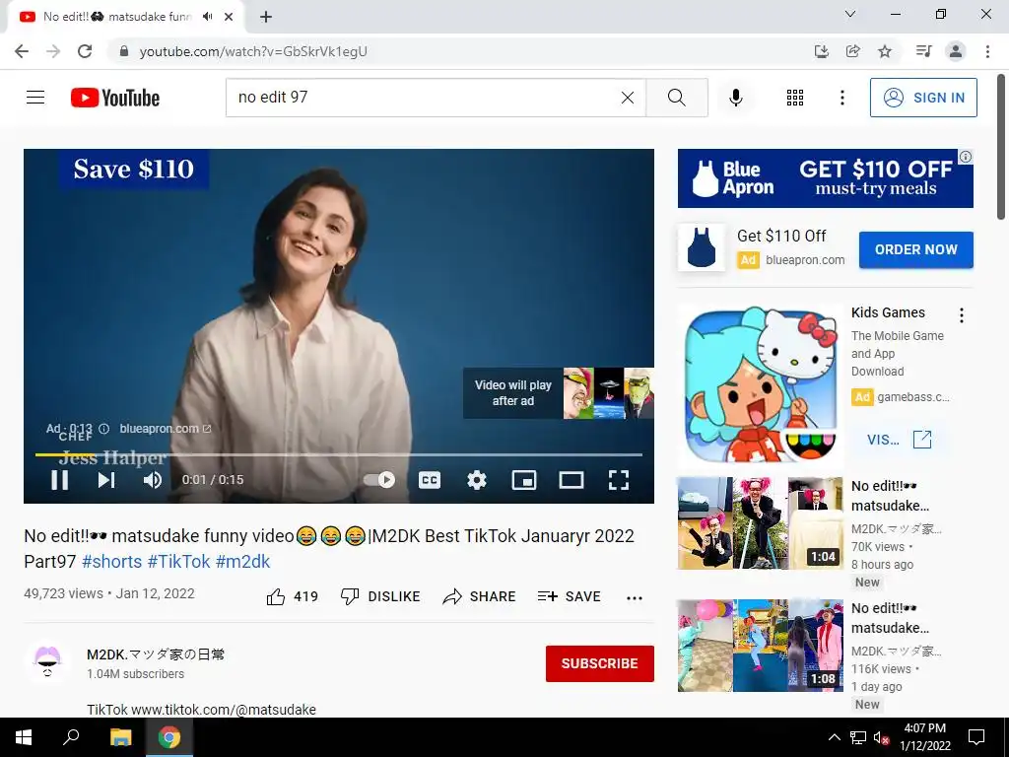This screenshot has width=1009, height=757.
Task: Pause the video ad
Action: click(x=60, y=480)
